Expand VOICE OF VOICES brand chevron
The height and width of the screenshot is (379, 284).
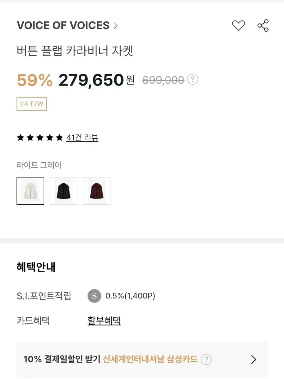pos(116,26)
